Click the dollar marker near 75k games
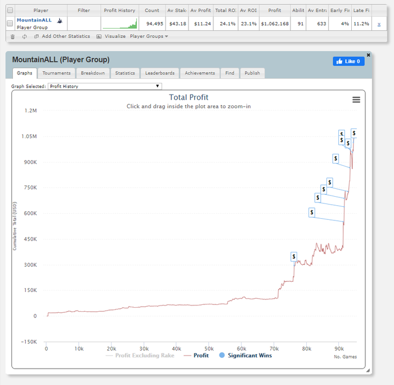Image resolution: width=394 pixels, height=385 pixels. (294, 256)
